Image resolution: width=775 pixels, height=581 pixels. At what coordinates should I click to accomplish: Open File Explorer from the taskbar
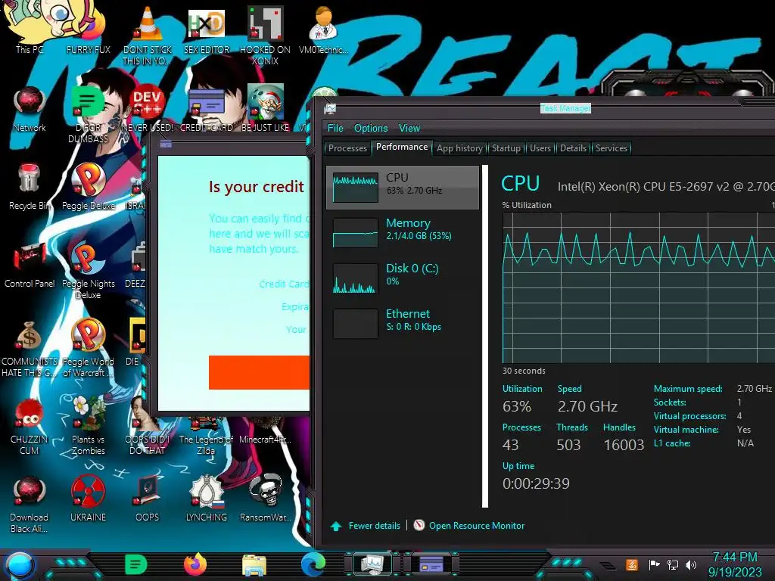[x=254, y=565]
